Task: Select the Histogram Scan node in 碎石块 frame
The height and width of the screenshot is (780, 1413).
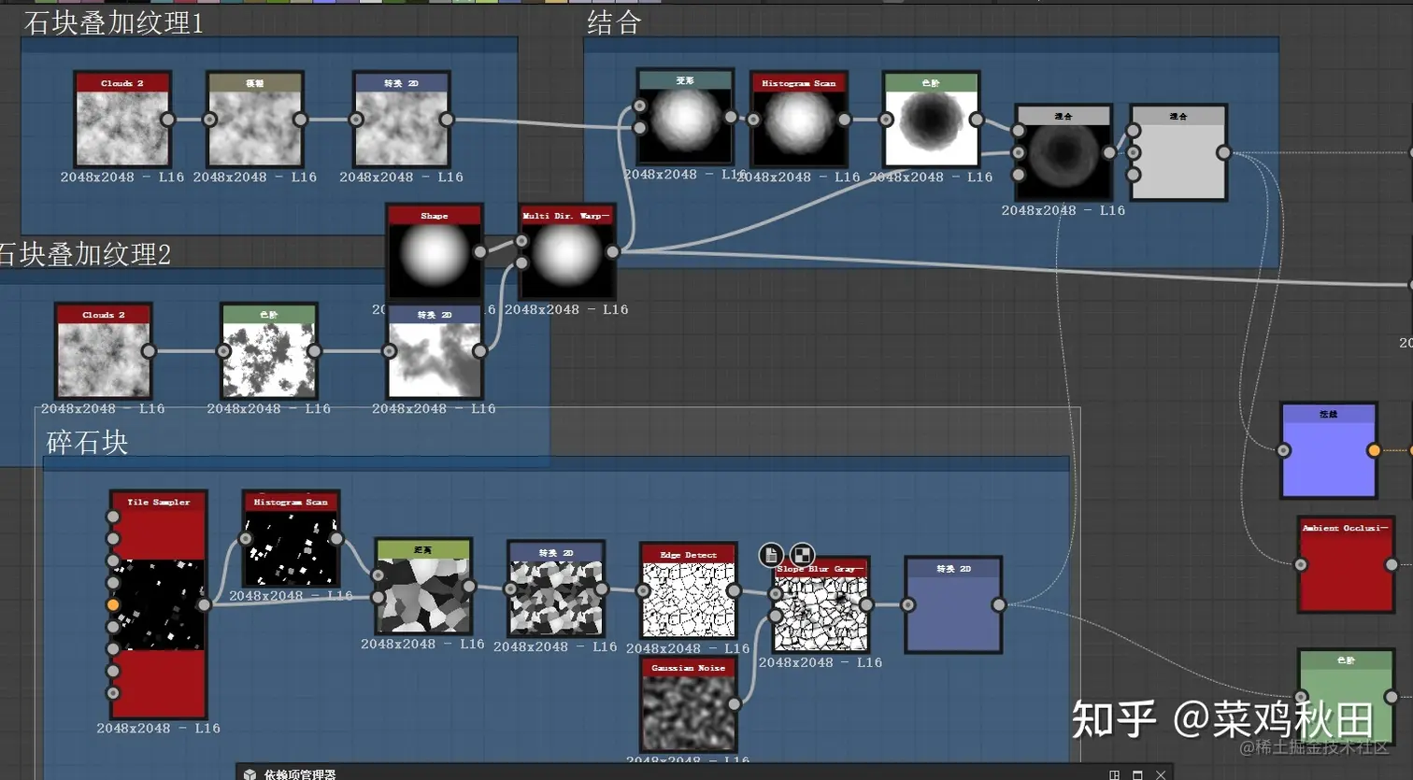Action: [x=291, y=539]
